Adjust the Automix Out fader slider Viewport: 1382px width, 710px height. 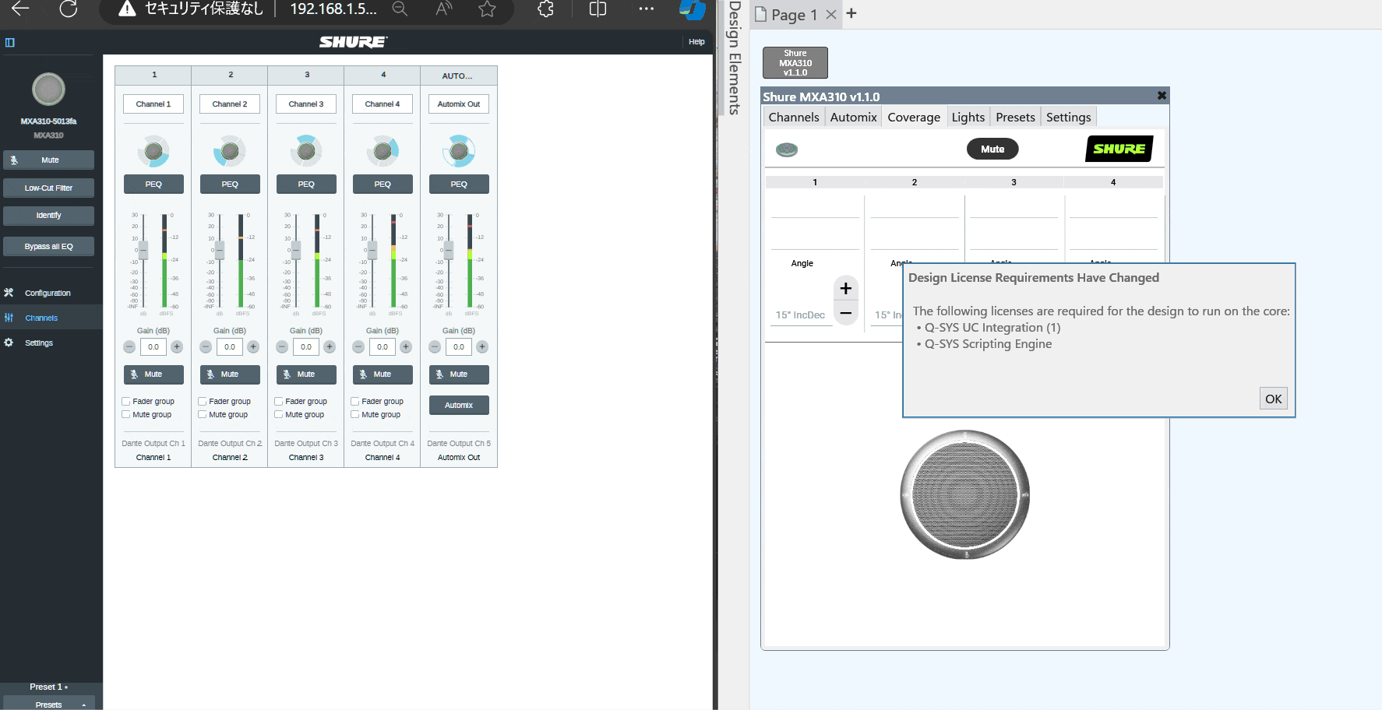tap(449, 251)
